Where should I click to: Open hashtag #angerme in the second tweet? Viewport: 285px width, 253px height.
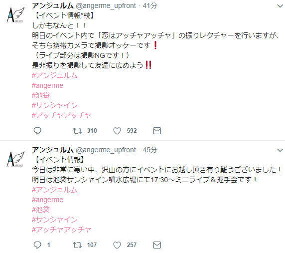click(48, 200)
